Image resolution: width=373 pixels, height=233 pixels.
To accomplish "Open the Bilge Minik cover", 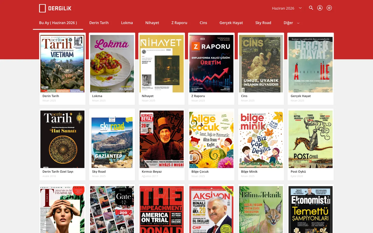I will coord(261,139).
